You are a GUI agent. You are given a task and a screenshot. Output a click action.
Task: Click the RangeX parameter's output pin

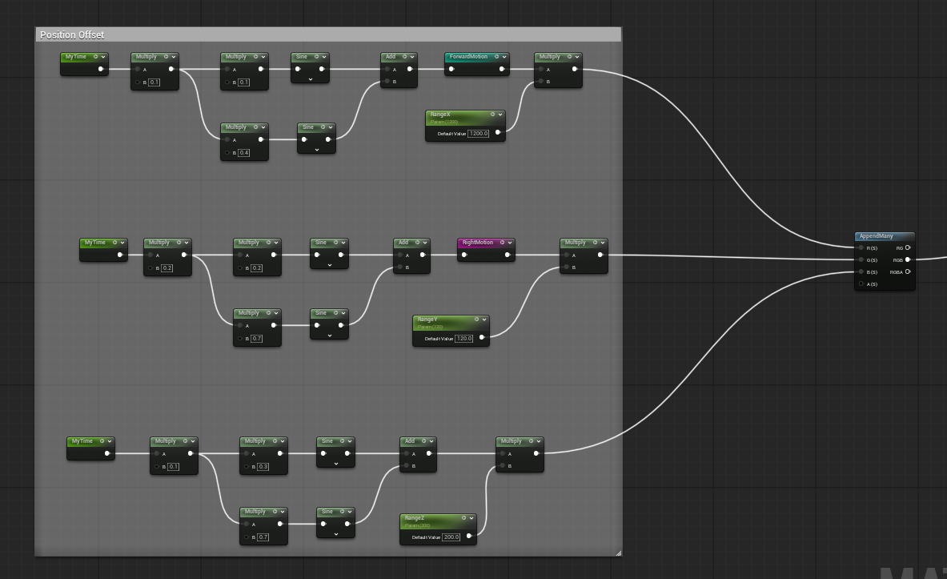point(497,133)
